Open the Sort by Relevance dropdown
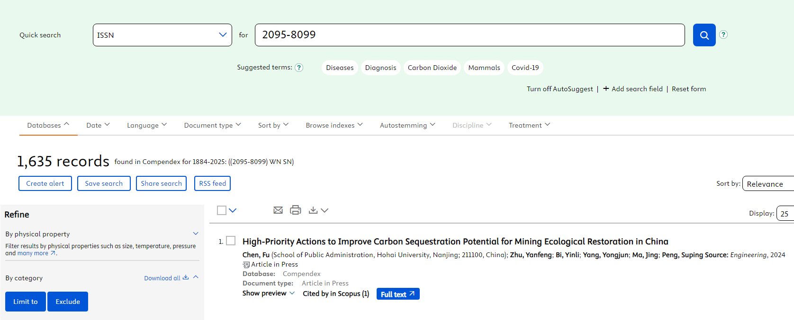Viewport: 794px width, 320px height. (x=767, y=184)
